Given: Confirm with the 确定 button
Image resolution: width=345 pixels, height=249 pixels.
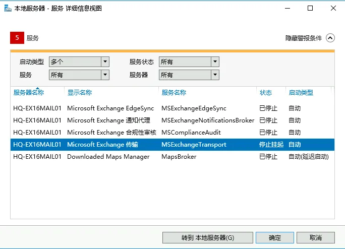Looking at the screenshot, I should tap(275, 237).
